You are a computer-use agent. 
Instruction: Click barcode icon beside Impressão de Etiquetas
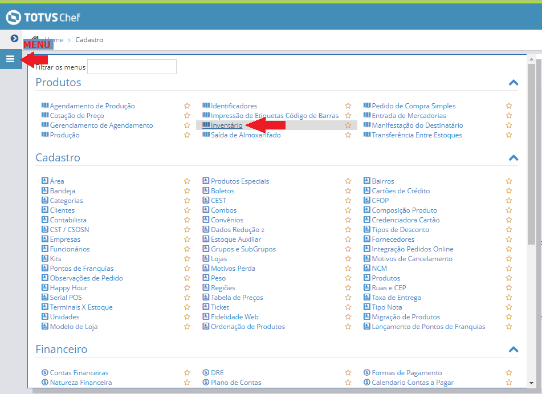click(x=206, y=115)
